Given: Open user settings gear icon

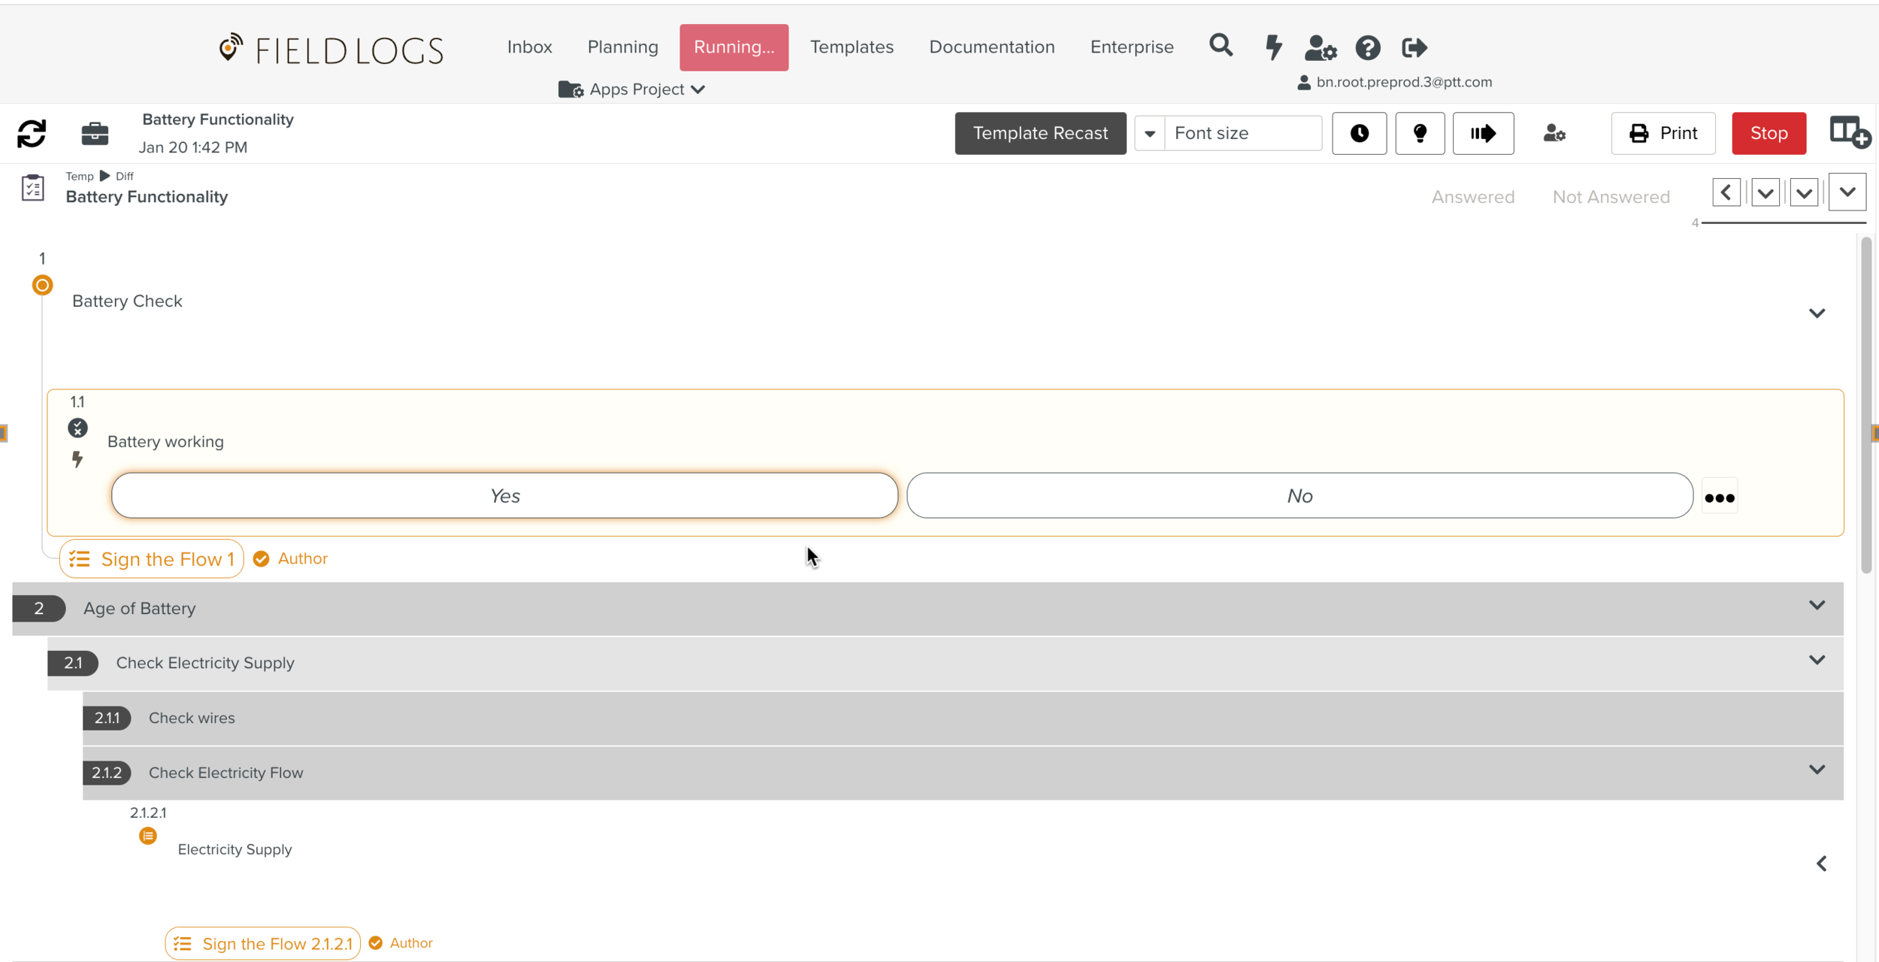Looking at the screenshot, I should point(1320,48).
